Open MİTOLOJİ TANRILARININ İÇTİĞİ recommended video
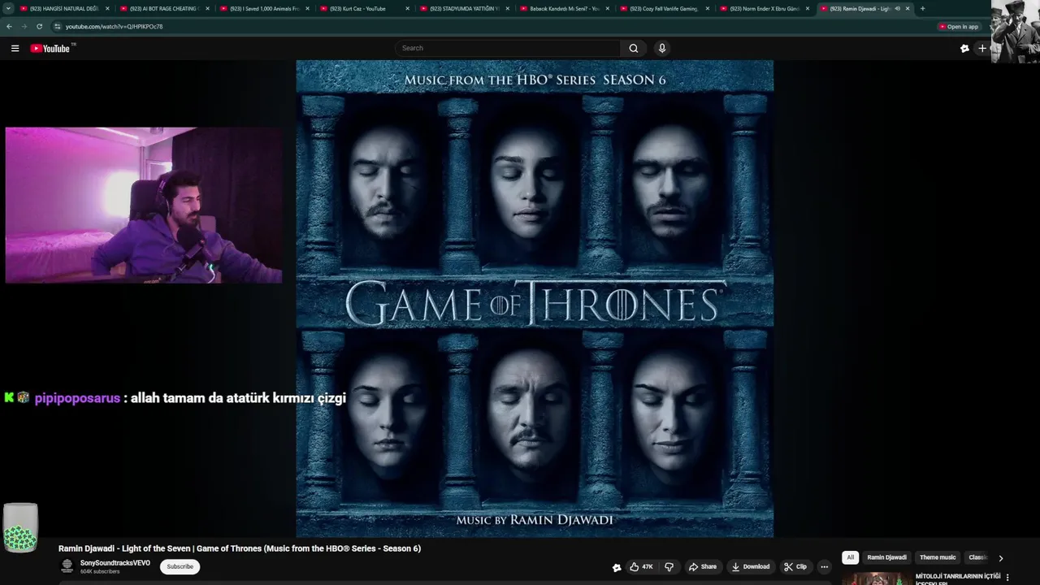This screenshot has width=1040, height=585. coord(958,578)
